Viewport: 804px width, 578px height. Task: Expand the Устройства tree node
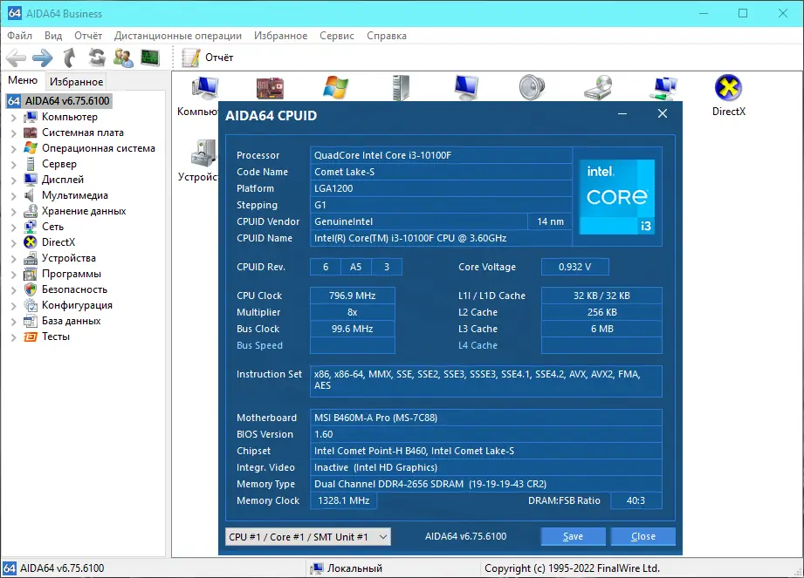click(x=14, y=259)
